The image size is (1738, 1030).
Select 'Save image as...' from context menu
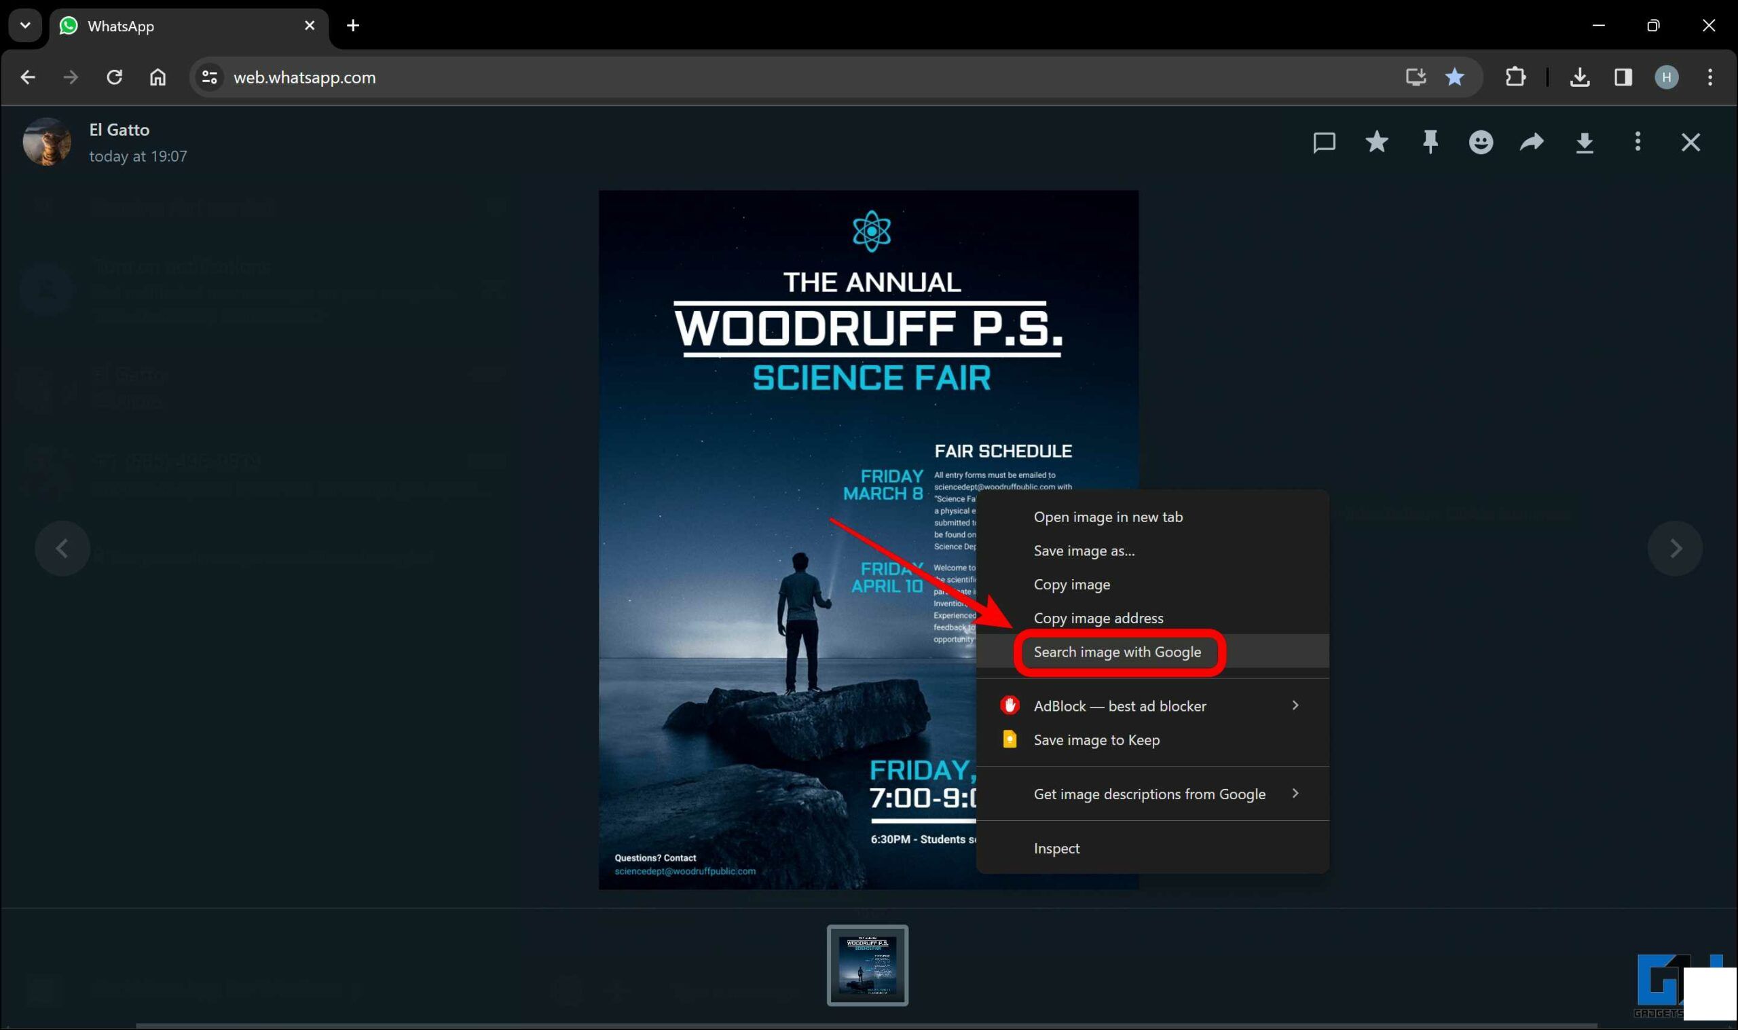(1084, 549)
